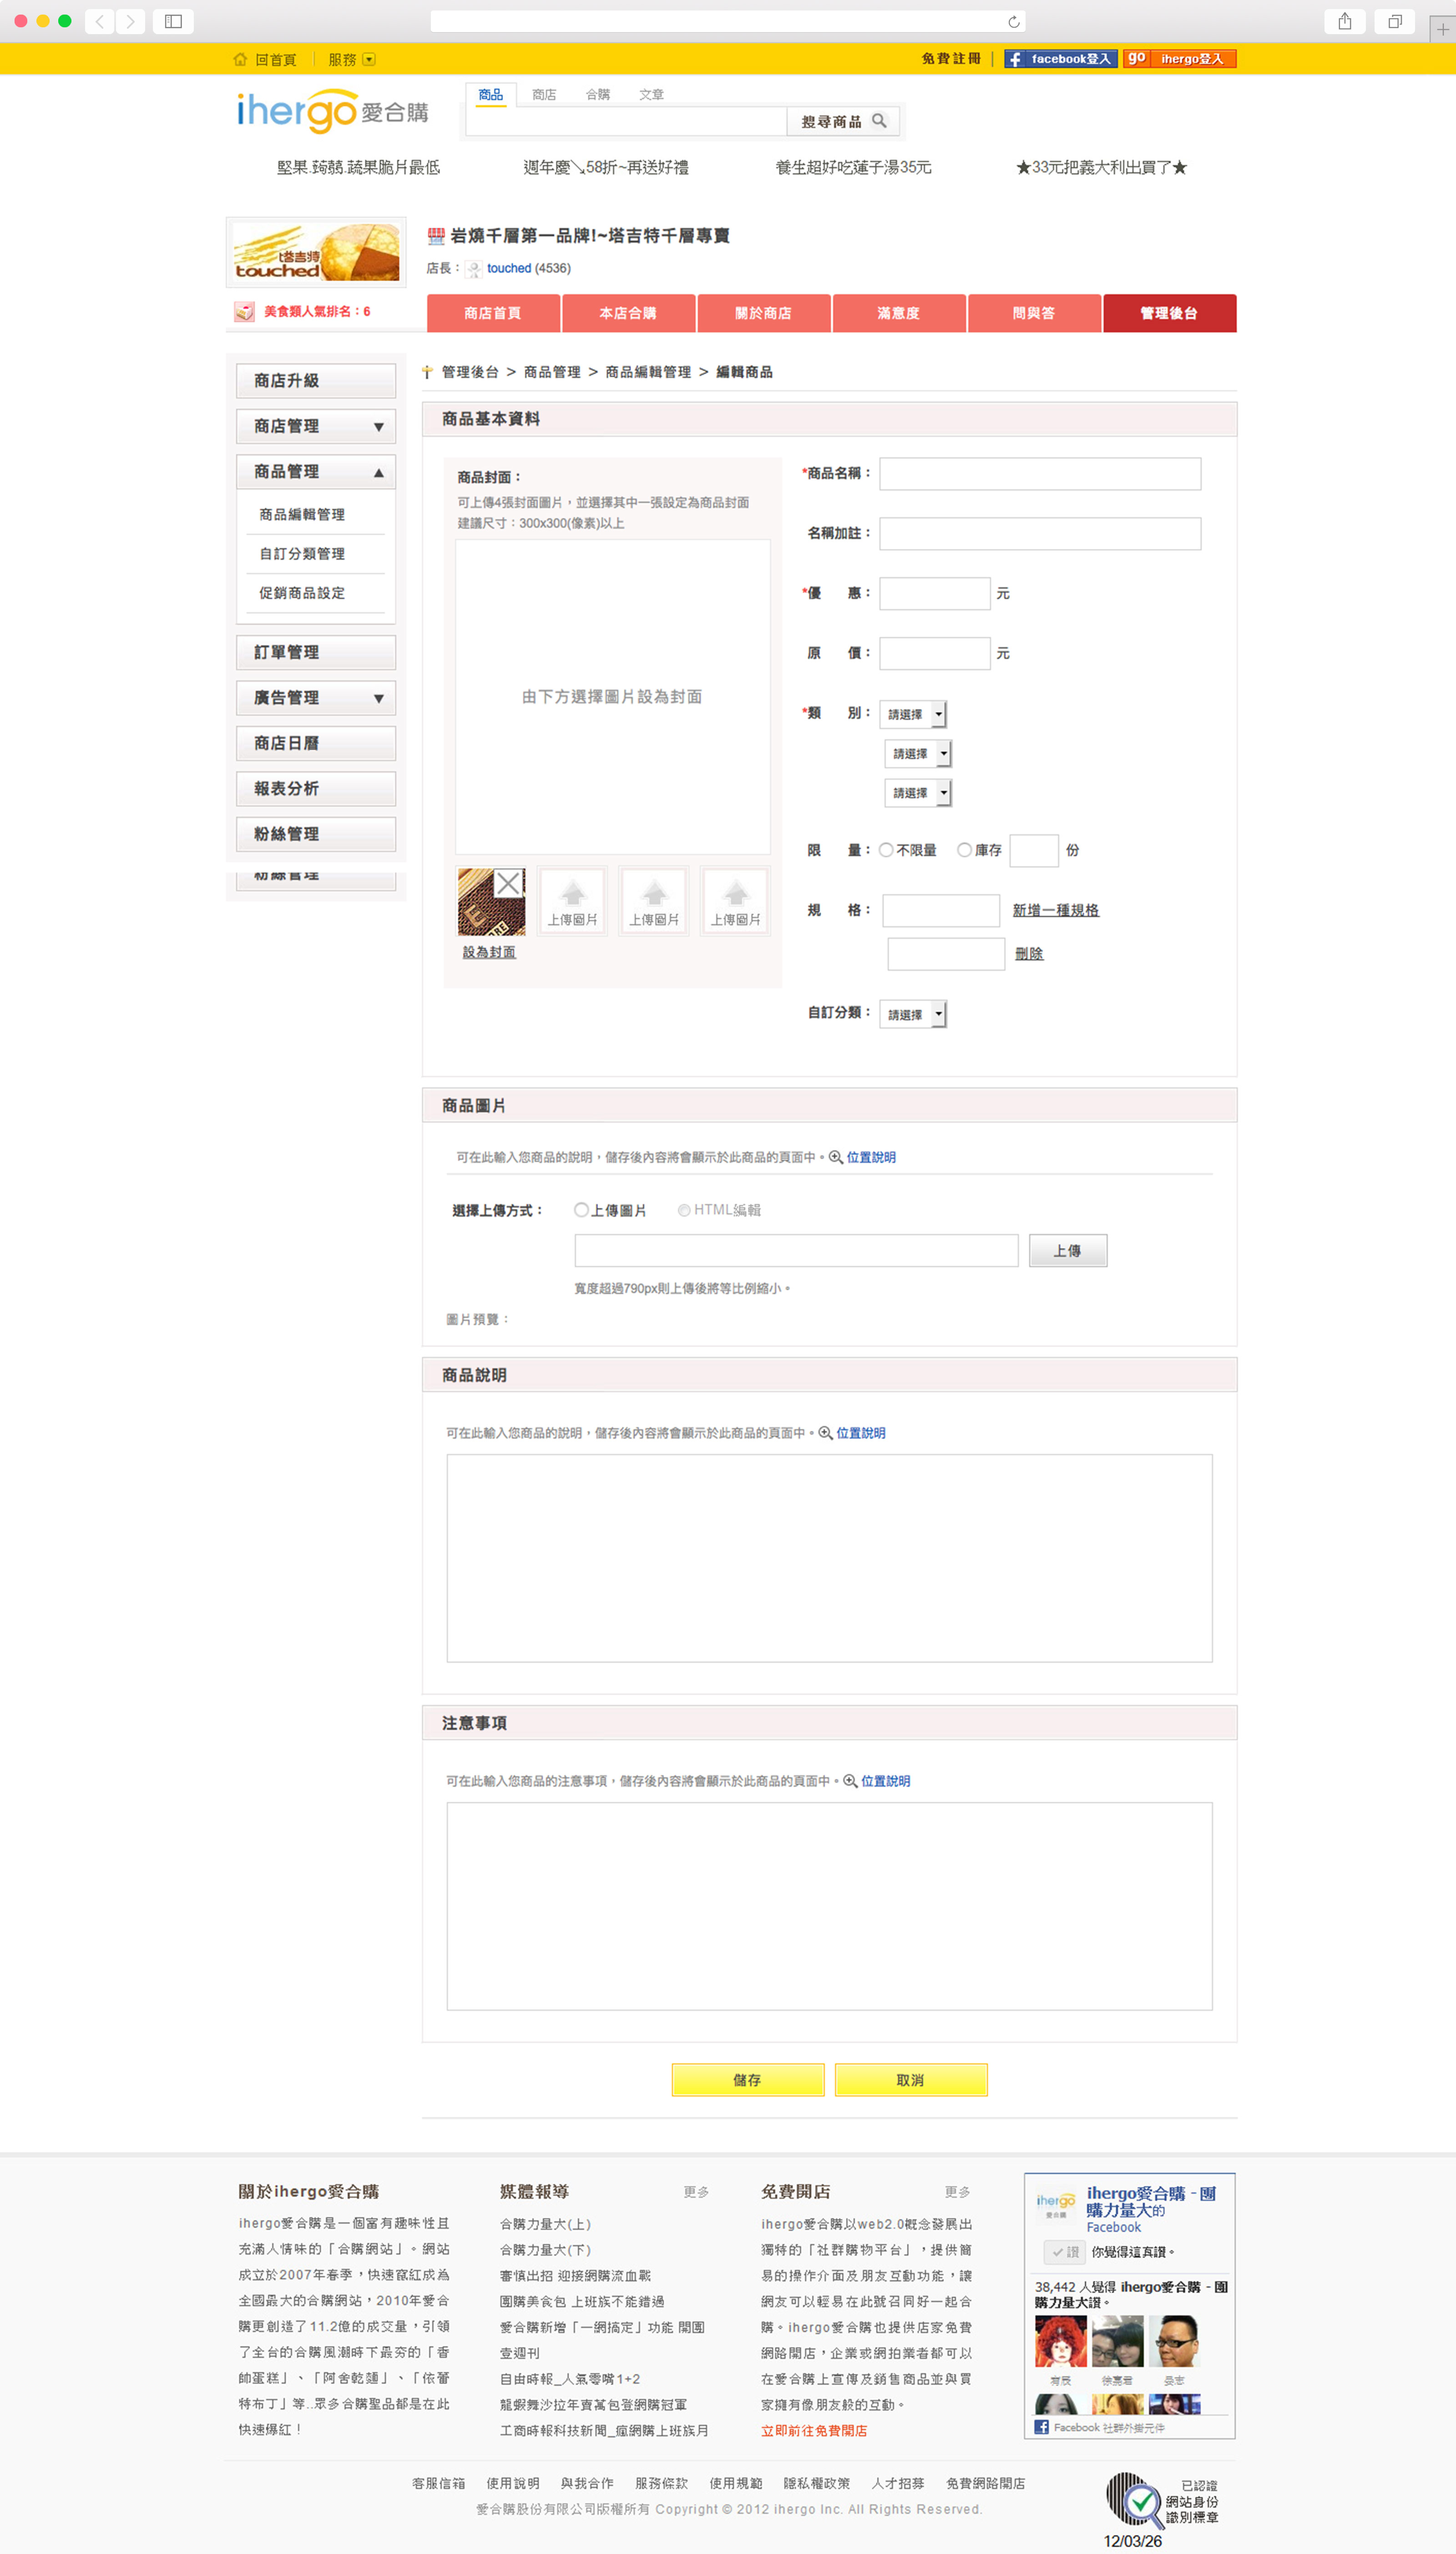Choose the 上傳圖片 upload method radio
Screen dimensions: 1456x2554
tap(581, 1210)
